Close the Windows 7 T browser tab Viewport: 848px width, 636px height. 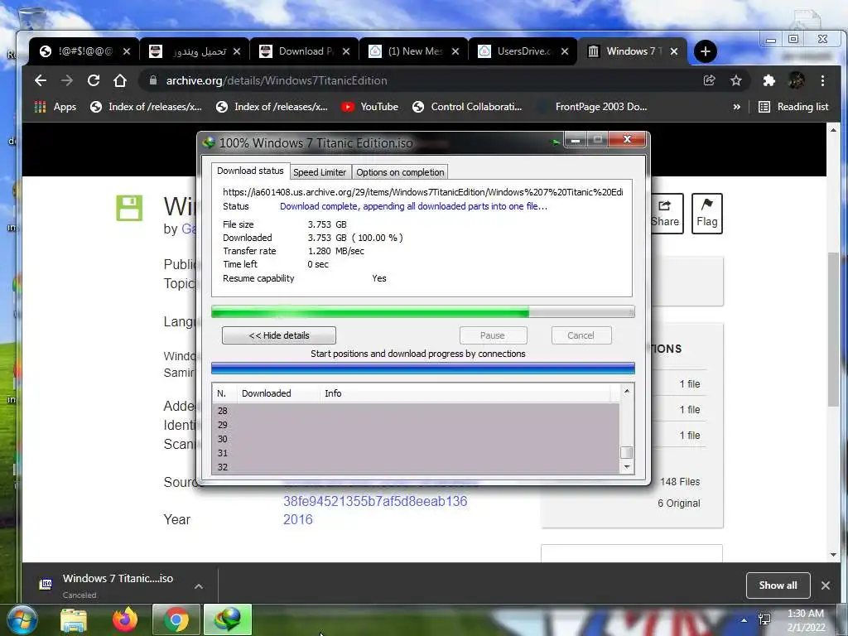[674, 51]
